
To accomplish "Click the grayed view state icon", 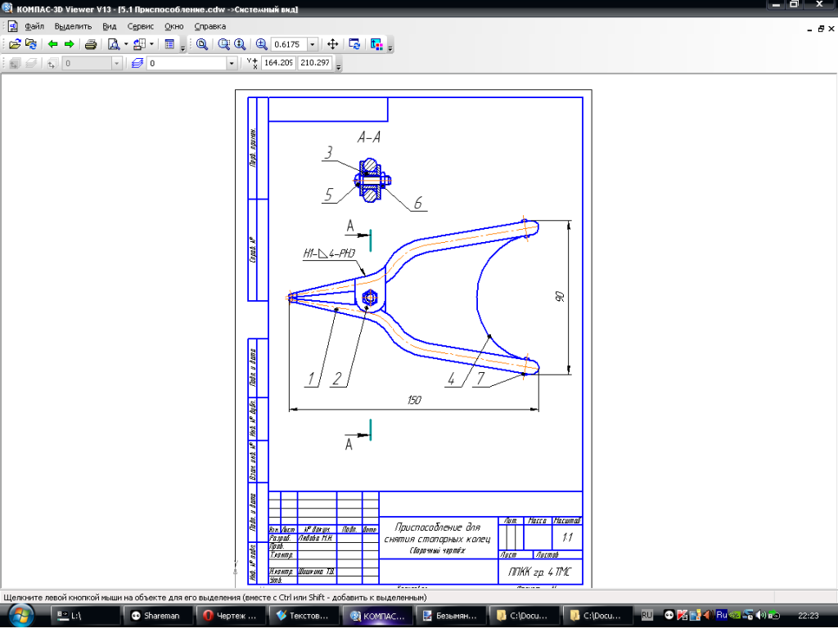I will (15, 64).
